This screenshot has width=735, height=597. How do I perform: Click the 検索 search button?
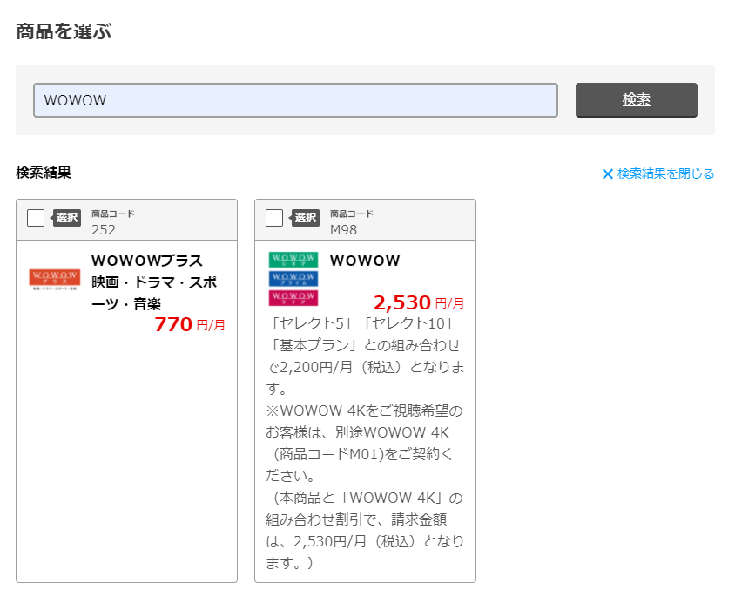pyautogui.click(x=636, y=100)
